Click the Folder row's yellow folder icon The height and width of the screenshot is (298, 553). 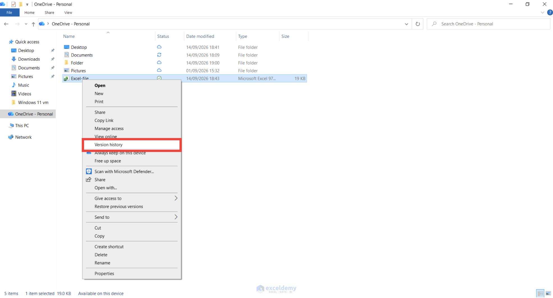click(66, 63)
